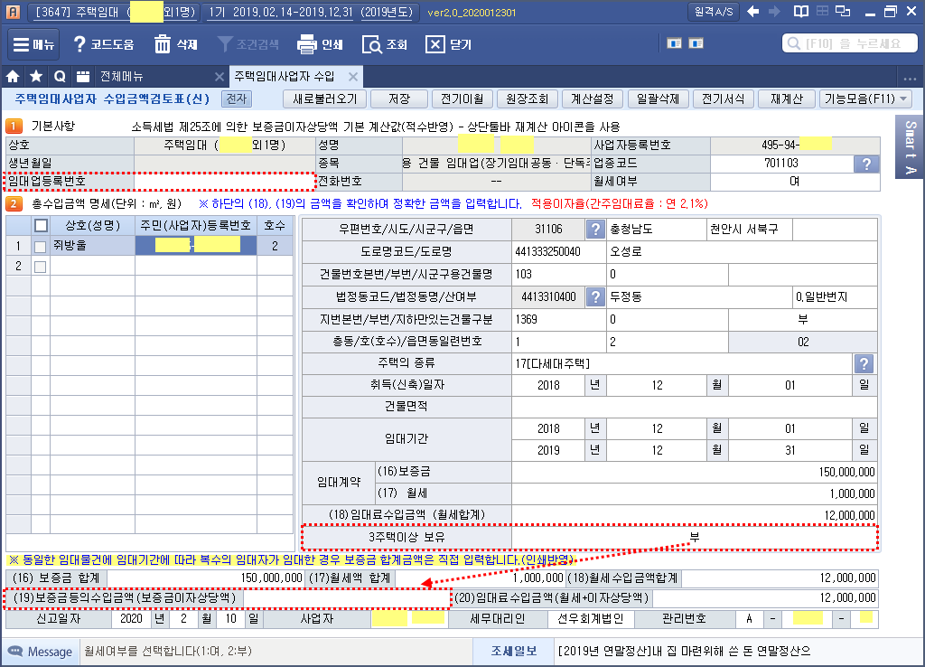925x667 pixels.
Task: Click the (19)보증금등의수입금액 input field
Action: tap(347, 598)
